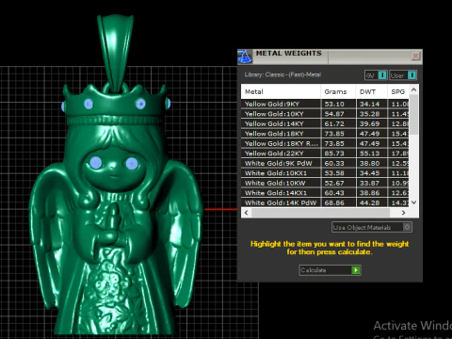
Task: Click the 54.87 grams value
Action: tap(334, 114)
